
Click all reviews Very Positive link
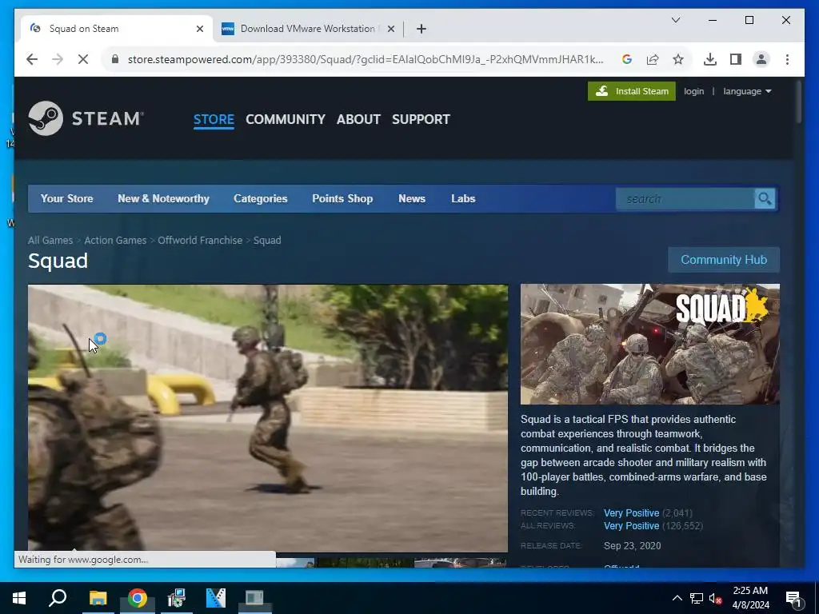pos(631,526)
